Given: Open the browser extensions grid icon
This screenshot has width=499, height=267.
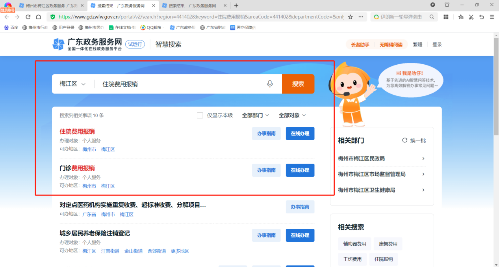Looking at the screenshot, I should tap(446, 17).
